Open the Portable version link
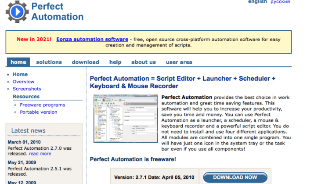 (39, 112)
